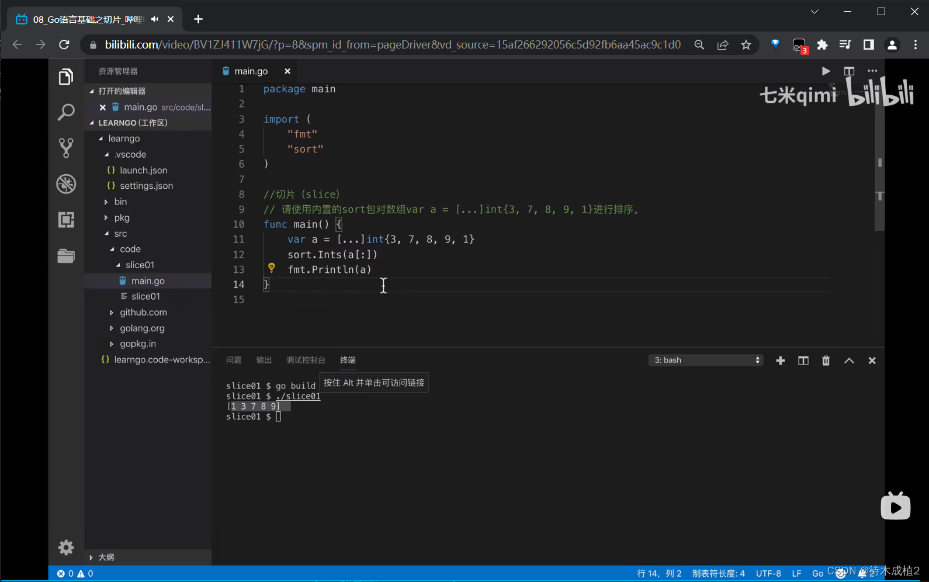Expand the golang.org folder
Screen dimensions: 929x582
pyautogui.click(x=112, y=328)
